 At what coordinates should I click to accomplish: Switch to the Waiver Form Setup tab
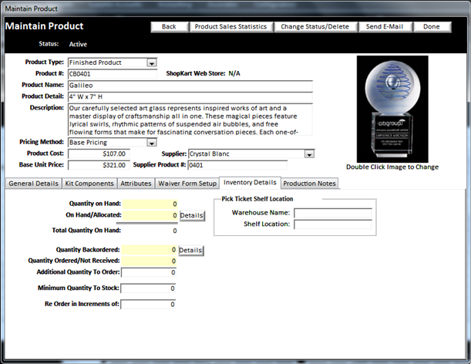click(187, 184)
